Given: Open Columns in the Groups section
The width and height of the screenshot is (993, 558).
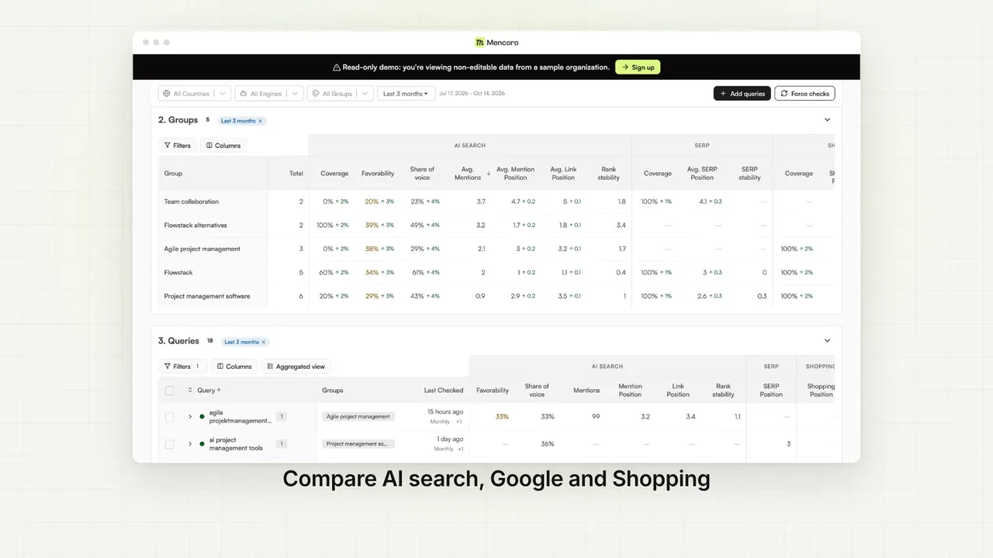Looking at the screenshot, I should 223,146.
